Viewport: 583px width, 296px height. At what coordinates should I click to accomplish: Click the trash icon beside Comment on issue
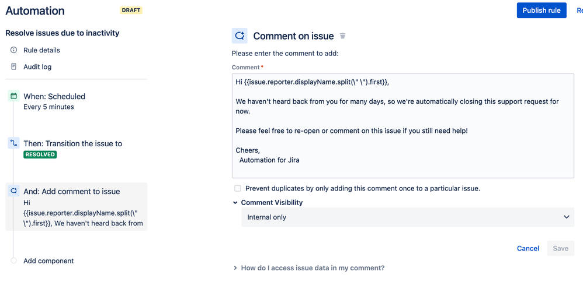tap(342, 36)
